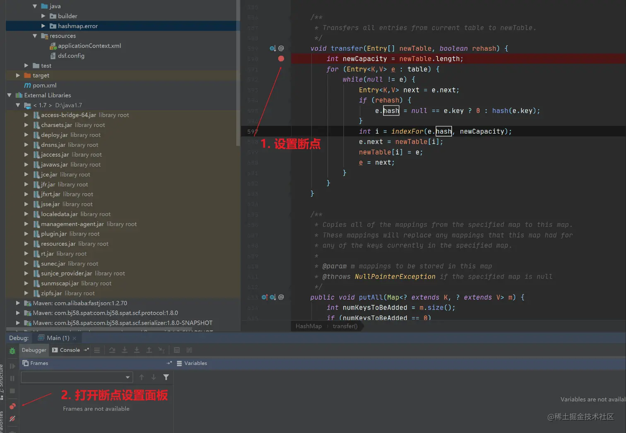
Task: Collapse the java folder
Action: 35,6
